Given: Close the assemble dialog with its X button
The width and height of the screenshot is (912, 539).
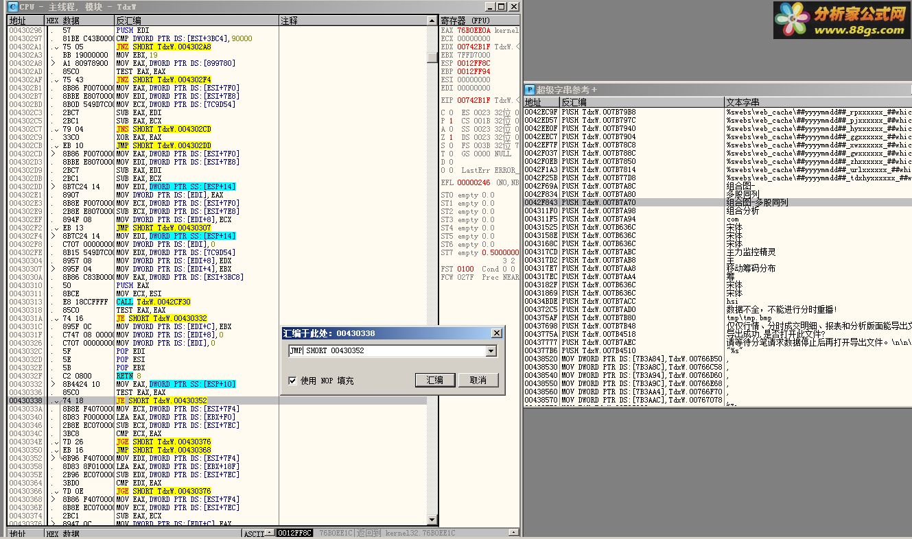Looking at the screenshot, I should (497, 333).
